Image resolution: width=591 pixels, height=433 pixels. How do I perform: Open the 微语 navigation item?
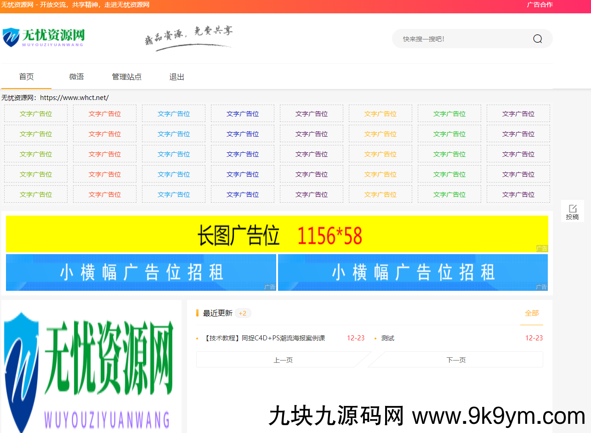tap(76, 77)
